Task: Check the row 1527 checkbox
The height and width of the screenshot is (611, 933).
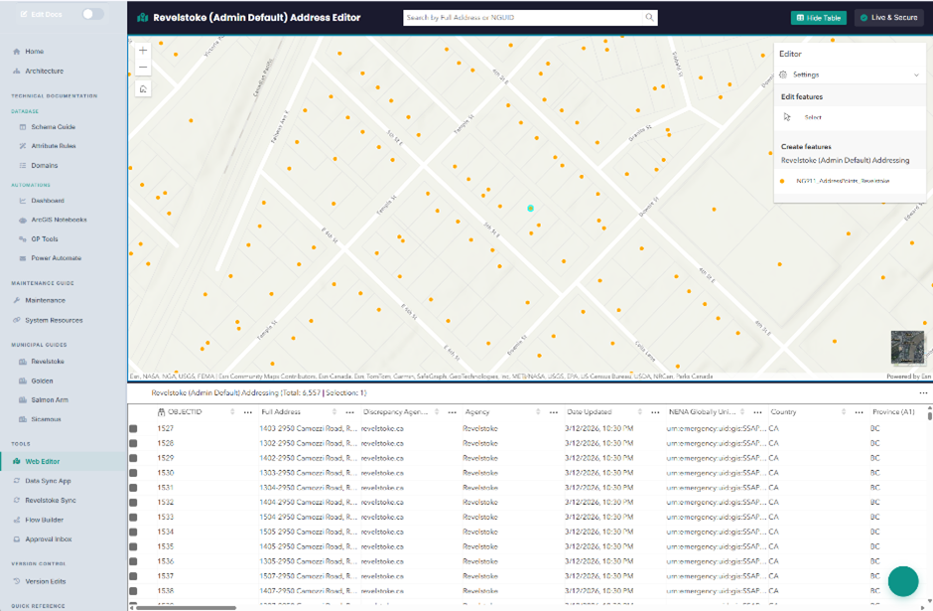Action: (x=133, y=429)
